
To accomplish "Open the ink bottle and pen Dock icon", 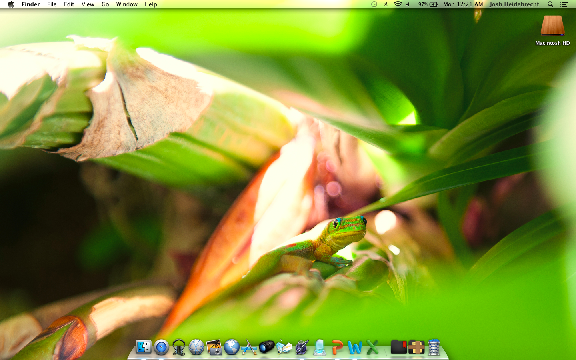I will point(302,347).
